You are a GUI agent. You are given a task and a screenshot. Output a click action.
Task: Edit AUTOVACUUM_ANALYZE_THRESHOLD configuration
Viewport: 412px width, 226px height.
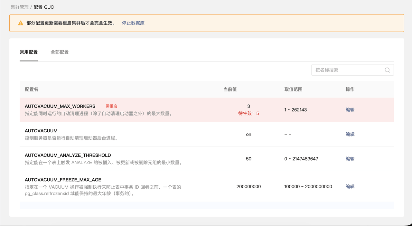[x=350, y=159]
